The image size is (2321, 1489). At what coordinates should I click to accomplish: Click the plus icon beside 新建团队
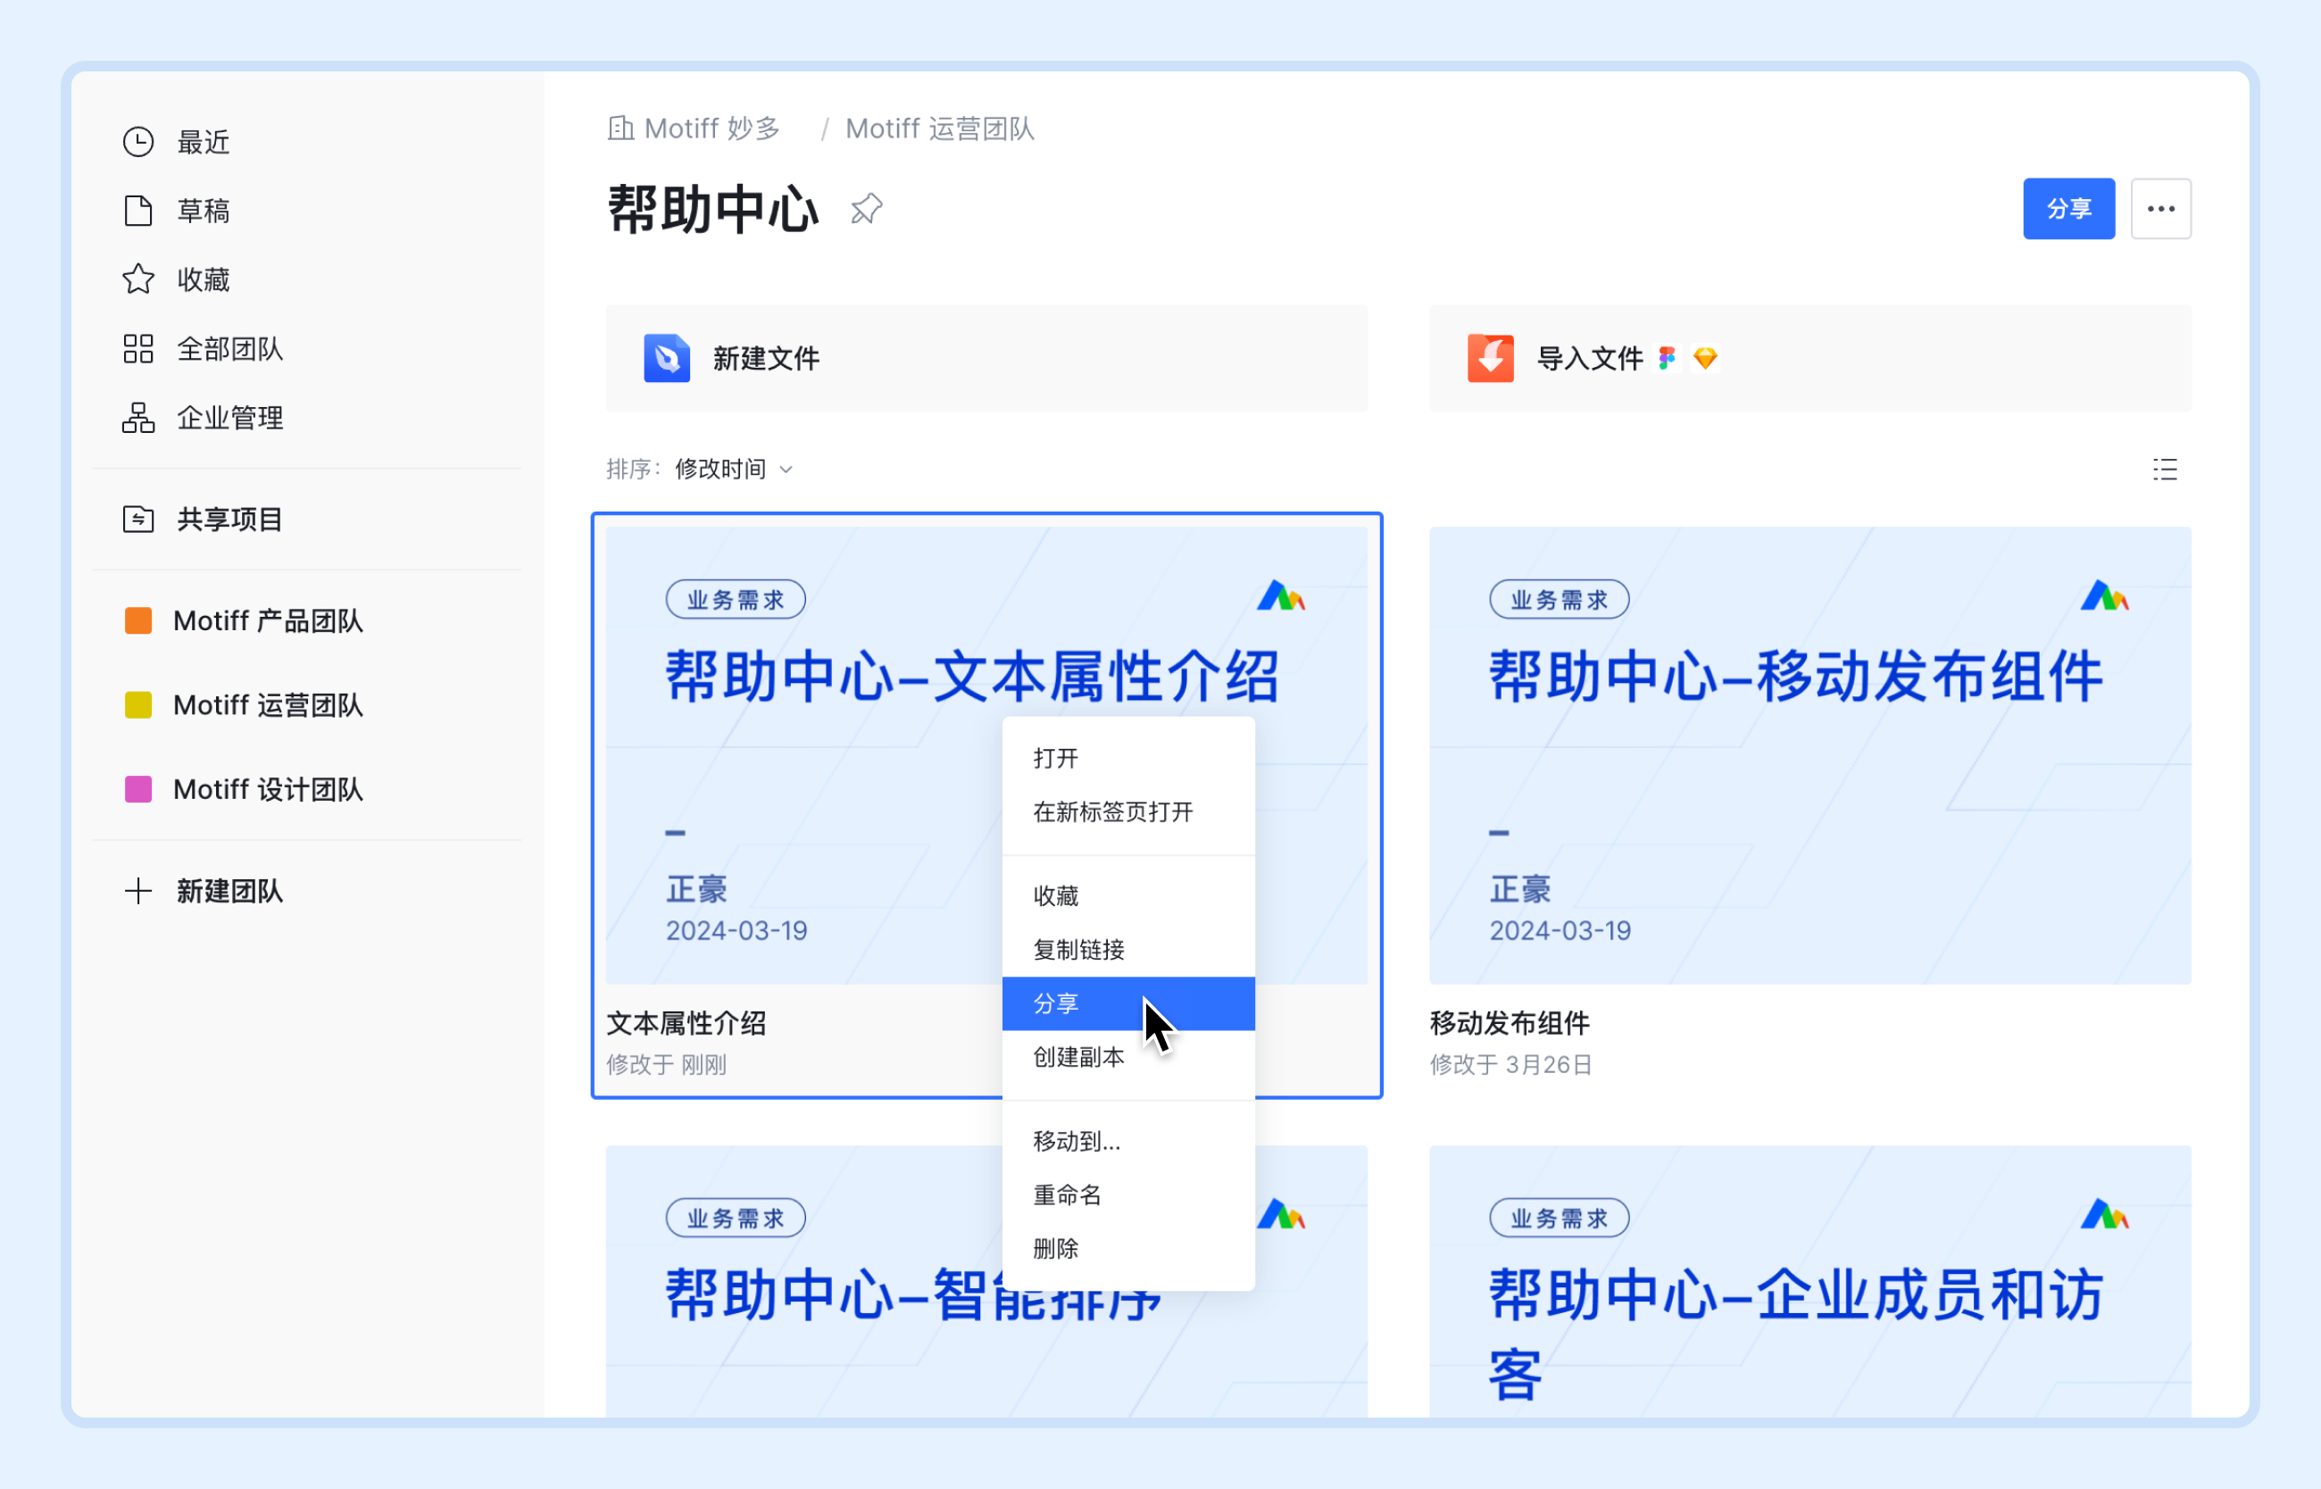[138, 891]
